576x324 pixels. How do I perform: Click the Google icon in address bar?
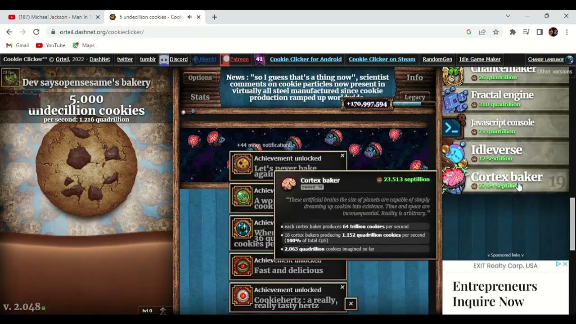click(468, 32)
